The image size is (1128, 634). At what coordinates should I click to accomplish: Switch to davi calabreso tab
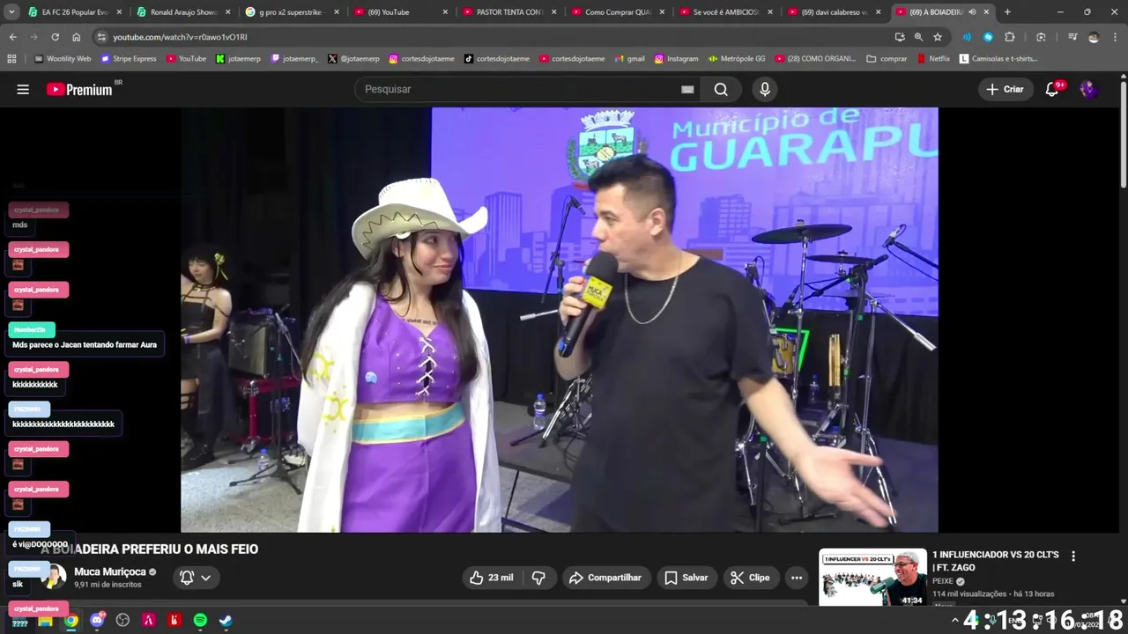(x=834, y=12)
